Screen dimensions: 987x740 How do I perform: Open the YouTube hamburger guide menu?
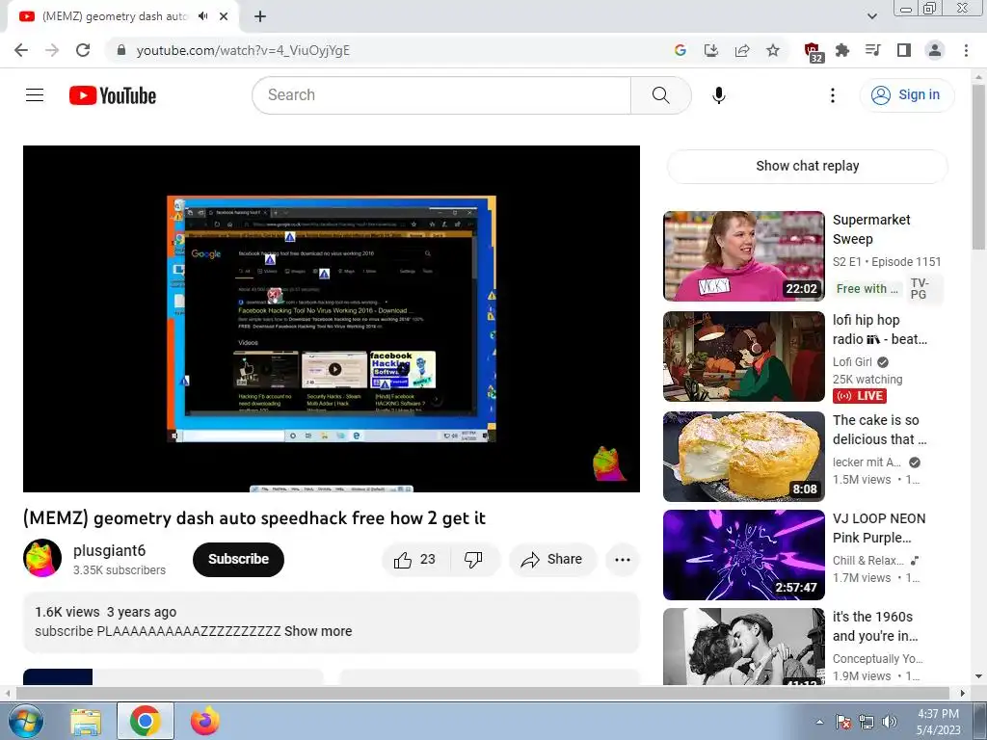35,95
